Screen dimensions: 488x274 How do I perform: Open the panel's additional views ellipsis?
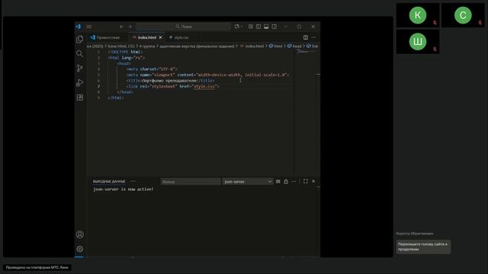pyautogui.click(x=133, y=181)
